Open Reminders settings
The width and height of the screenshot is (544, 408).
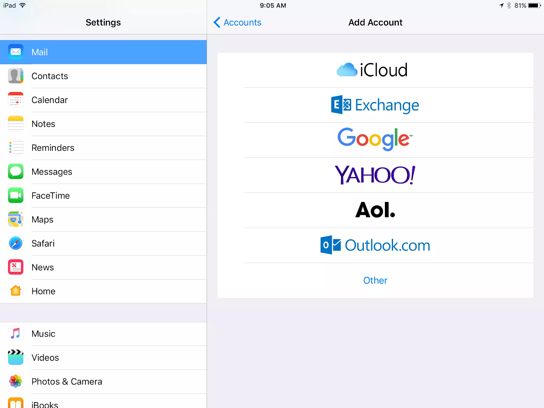(x=103, y=148)
